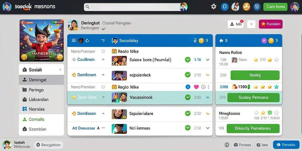Click the Dilescly Pemelanss button
The image size is (302, 151).
click(253, 129)
